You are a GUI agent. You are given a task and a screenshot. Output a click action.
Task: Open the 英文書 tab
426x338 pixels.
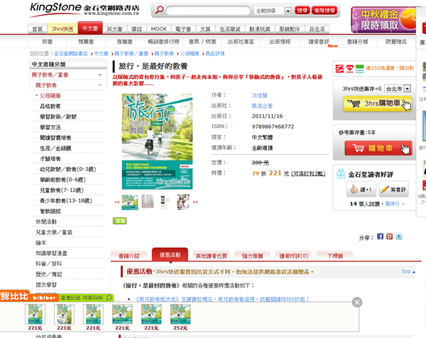click(x=114, y=29)
